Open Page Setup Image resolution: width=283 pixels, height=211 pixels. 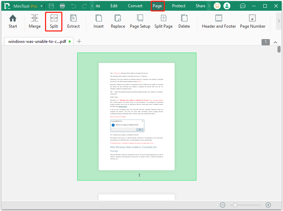140,21
